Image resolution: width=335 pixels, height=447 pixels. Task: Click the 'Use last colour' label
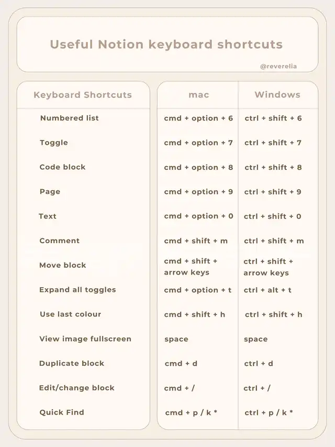coord(70,314)
